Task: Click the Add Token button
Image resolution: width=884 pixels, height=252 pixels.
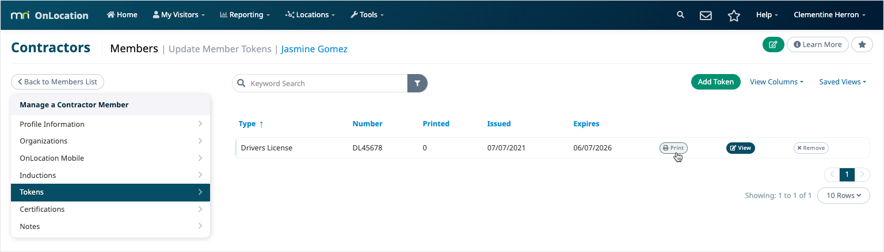Action: [x=715, y=82]
